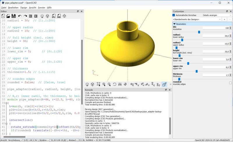The width and height of the screenshot is (233, 149).
Task: Collapse the Parameters section triangle
Action: coord(174,24)
